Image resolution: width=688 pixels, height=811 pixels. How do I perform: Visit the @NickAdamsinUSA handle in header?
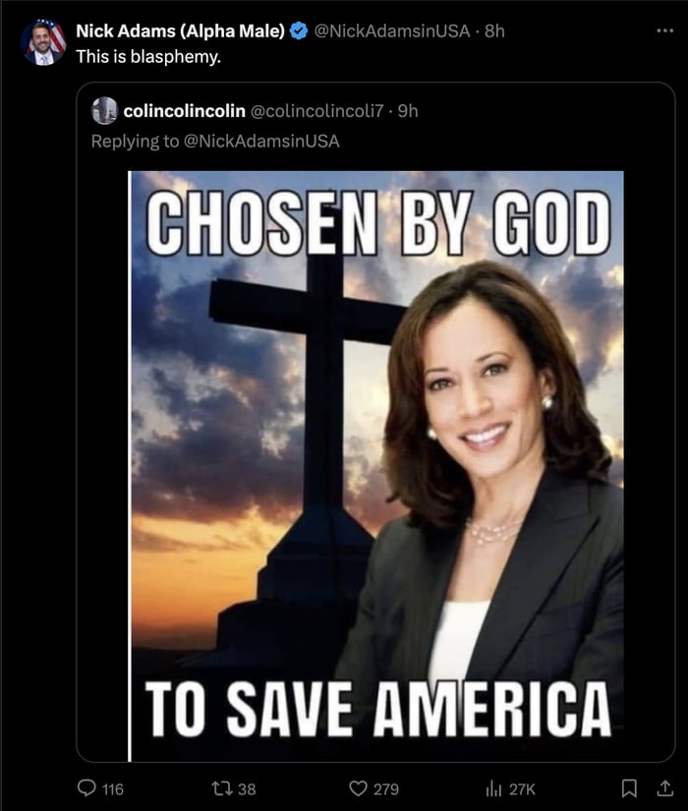tap(392, 31)
